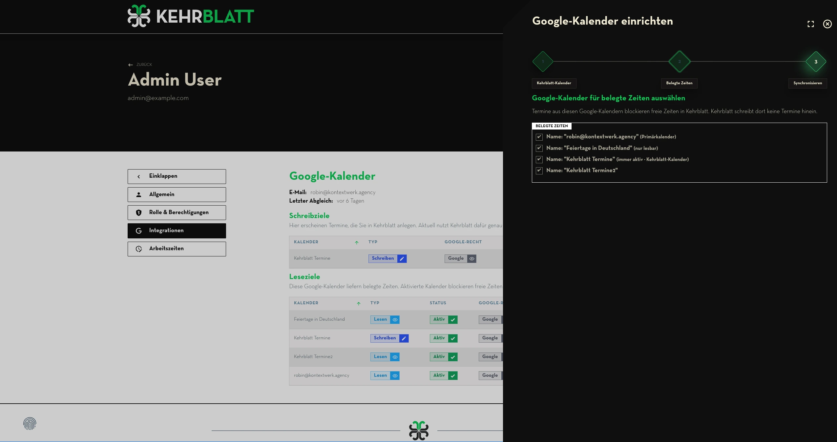Click STATUS column header in Leseziele
The image size is (837, 442).
click(x=438, y=303)
